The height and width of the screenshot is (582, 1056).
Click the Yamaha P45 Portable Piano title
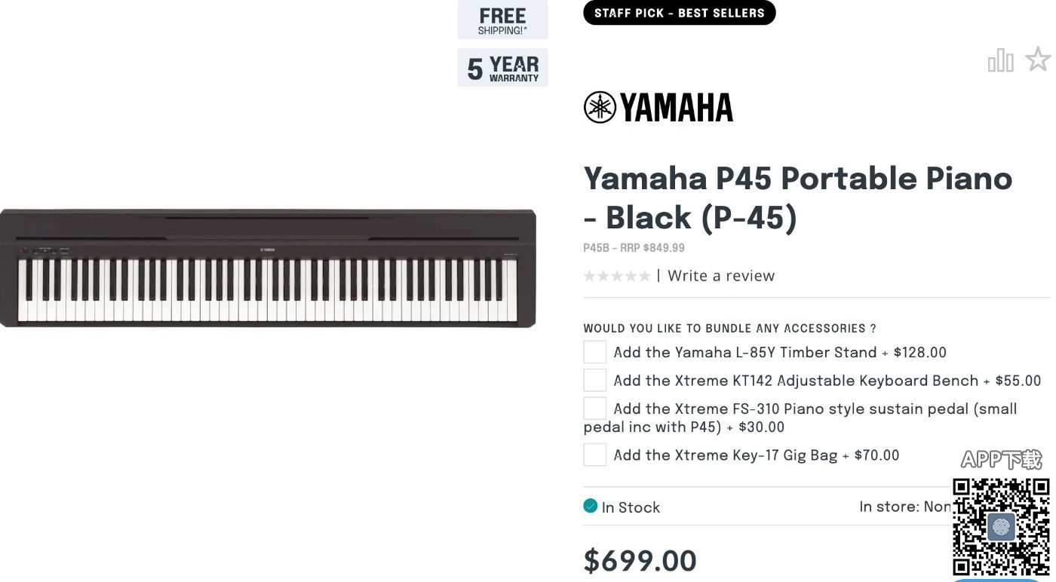click(x=797, y=198)
